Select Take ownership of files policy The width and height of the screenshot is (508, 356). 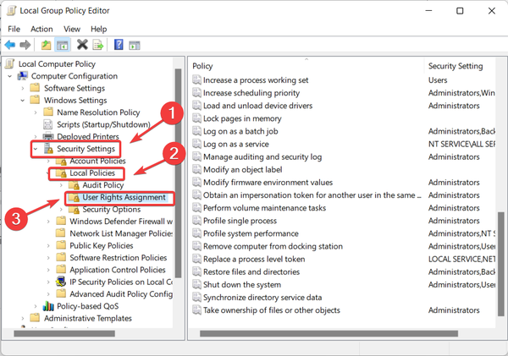(x=272, y=310)
